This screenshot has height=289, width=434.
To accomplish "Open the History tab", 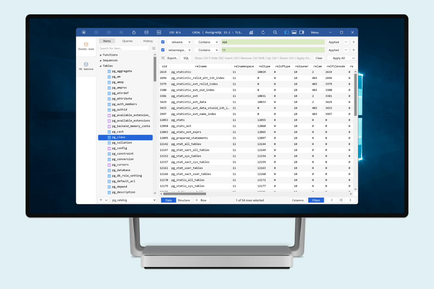I will coord(148,41).
